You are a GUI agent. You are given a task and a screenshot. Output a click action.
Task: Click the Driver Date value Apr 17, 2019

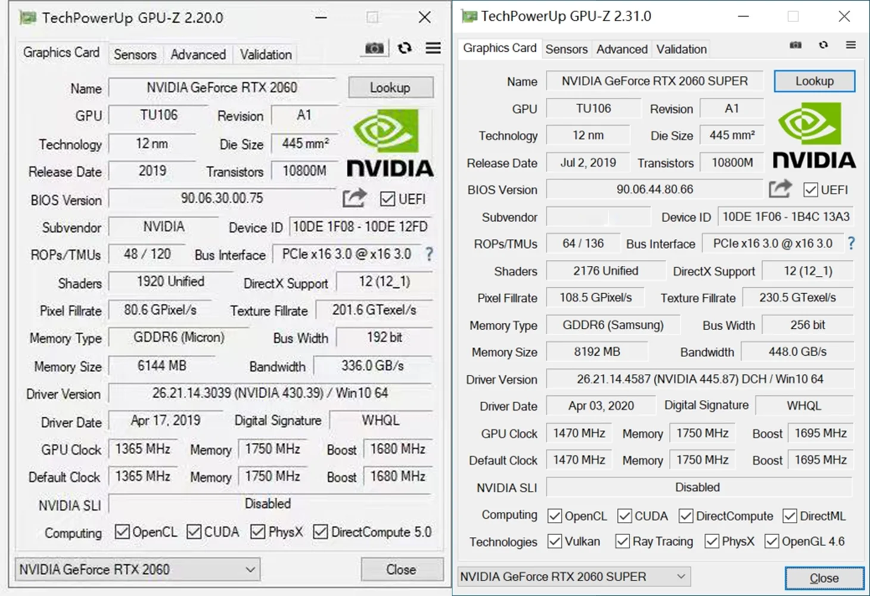coord(166,420)
